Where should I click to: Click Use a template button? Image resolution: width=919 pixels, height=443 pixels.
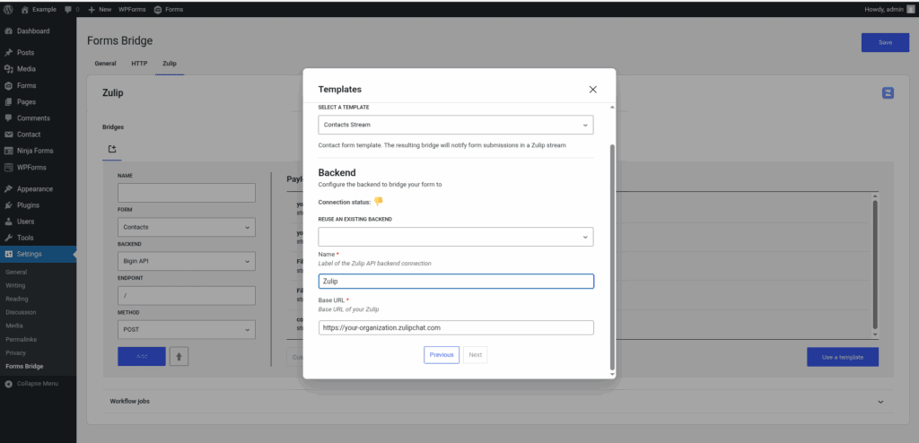pos(842,357)
